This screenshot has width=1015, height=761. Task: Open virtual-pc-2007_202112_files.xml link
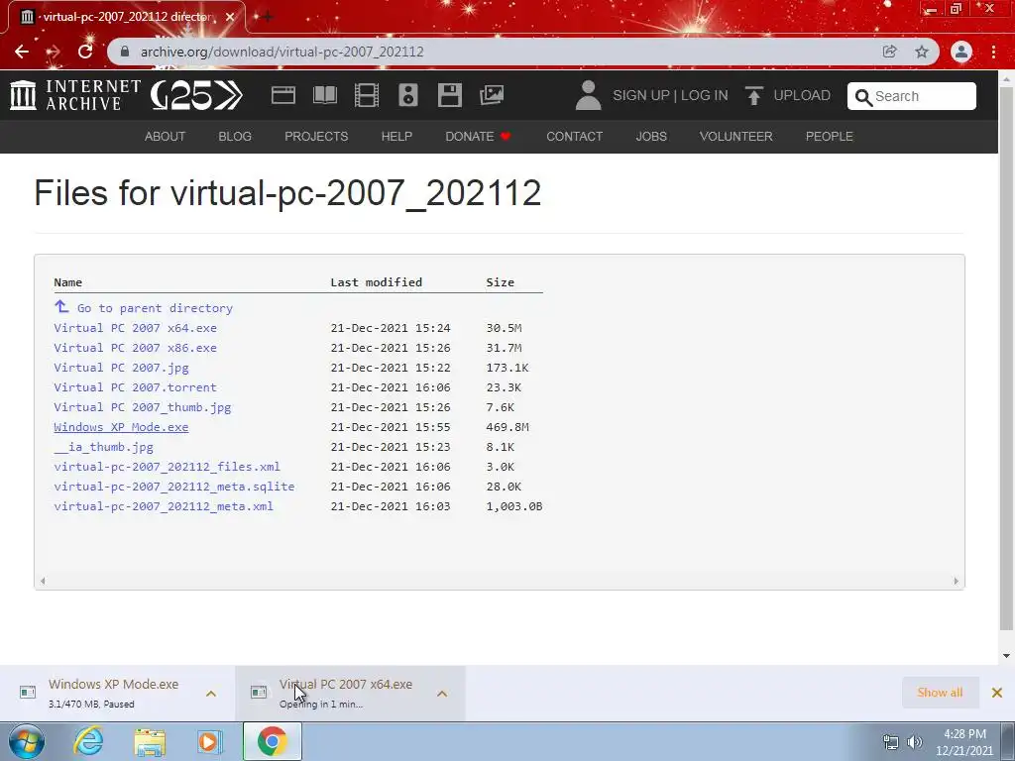click(167, 467)
